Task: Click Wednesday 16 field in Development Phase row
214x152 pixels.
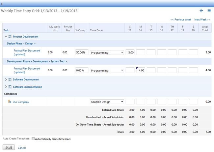Action: pyautogui.click(x=162, y=70)
